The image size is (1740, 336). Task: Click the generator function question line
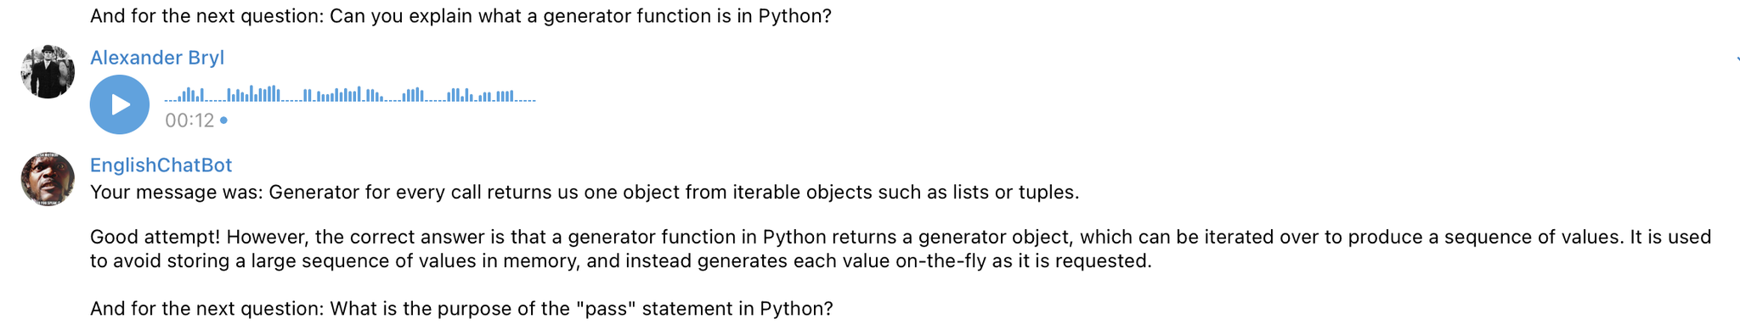461,16
